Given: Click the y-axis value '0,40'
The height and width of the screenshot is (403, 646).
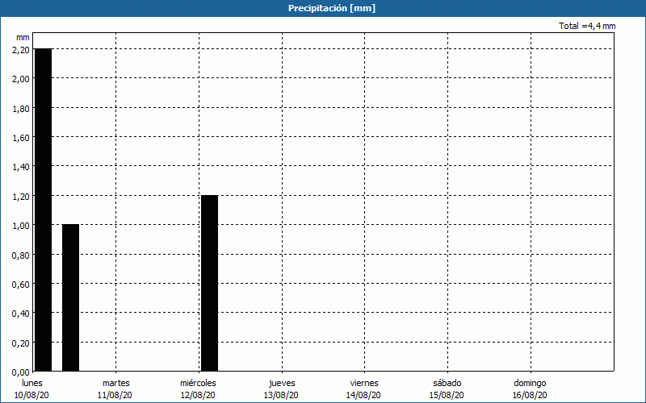Looking at the screenshot, I should point(21,314).
